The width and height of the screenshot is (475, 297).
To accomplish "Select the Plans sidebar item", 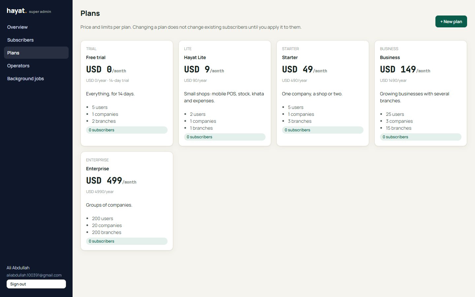I will (36, 53).
